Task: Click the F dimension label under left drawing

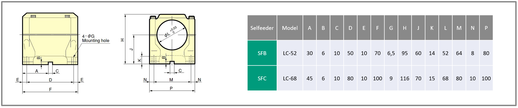Action: click(50, 89)
